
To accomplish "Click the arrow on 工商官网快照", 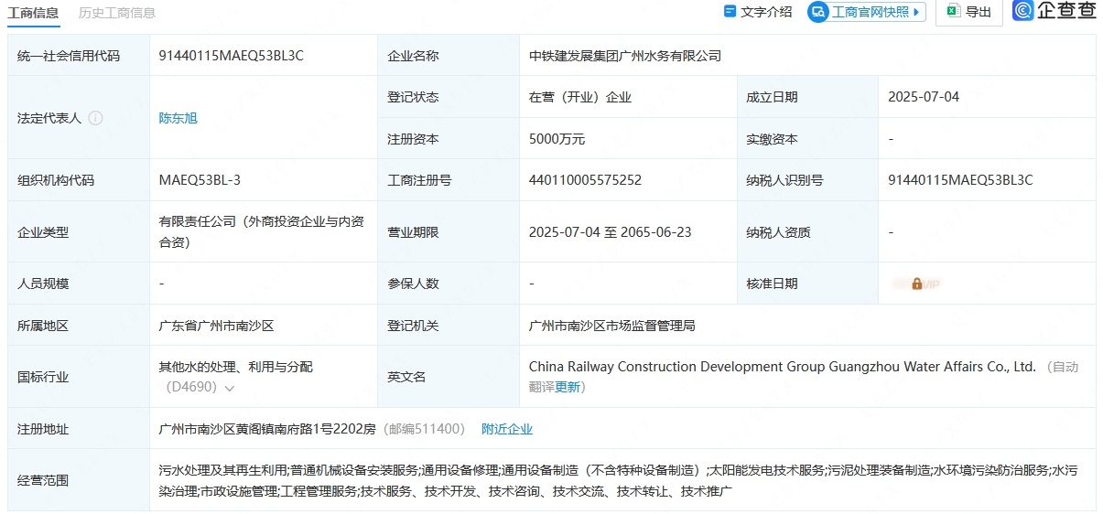I will coord(916,12).
